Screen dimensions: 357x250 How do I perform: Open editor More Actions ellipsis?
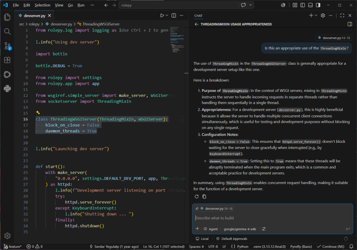(181, 15)
